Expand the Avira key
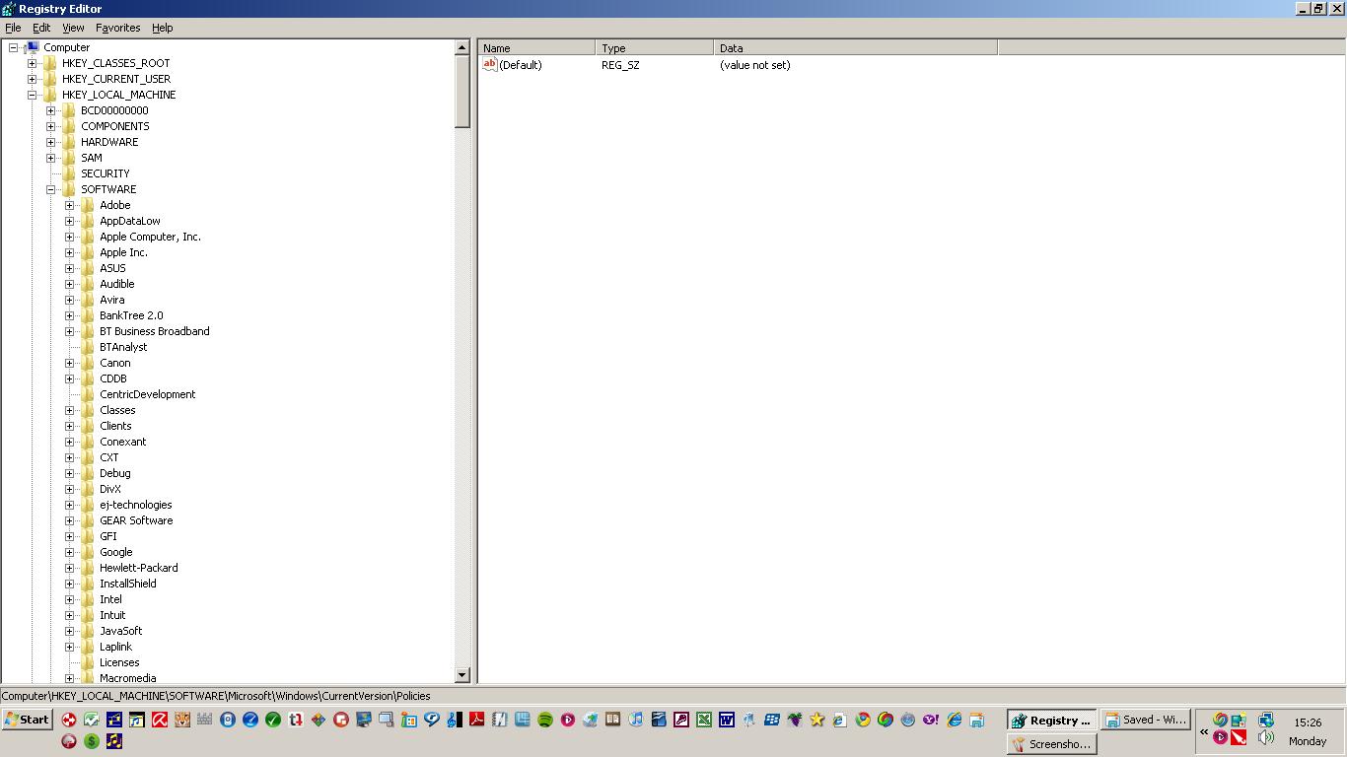 coord(70,300)
